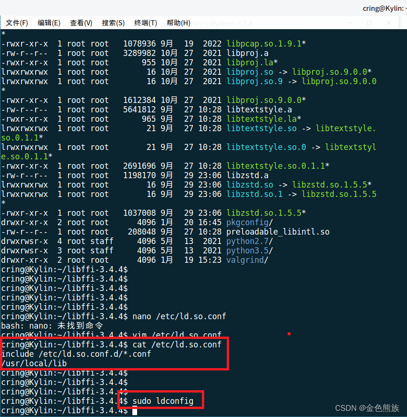
Task: Click the libzstd.a file name
Action: click(x=247, y=175)
